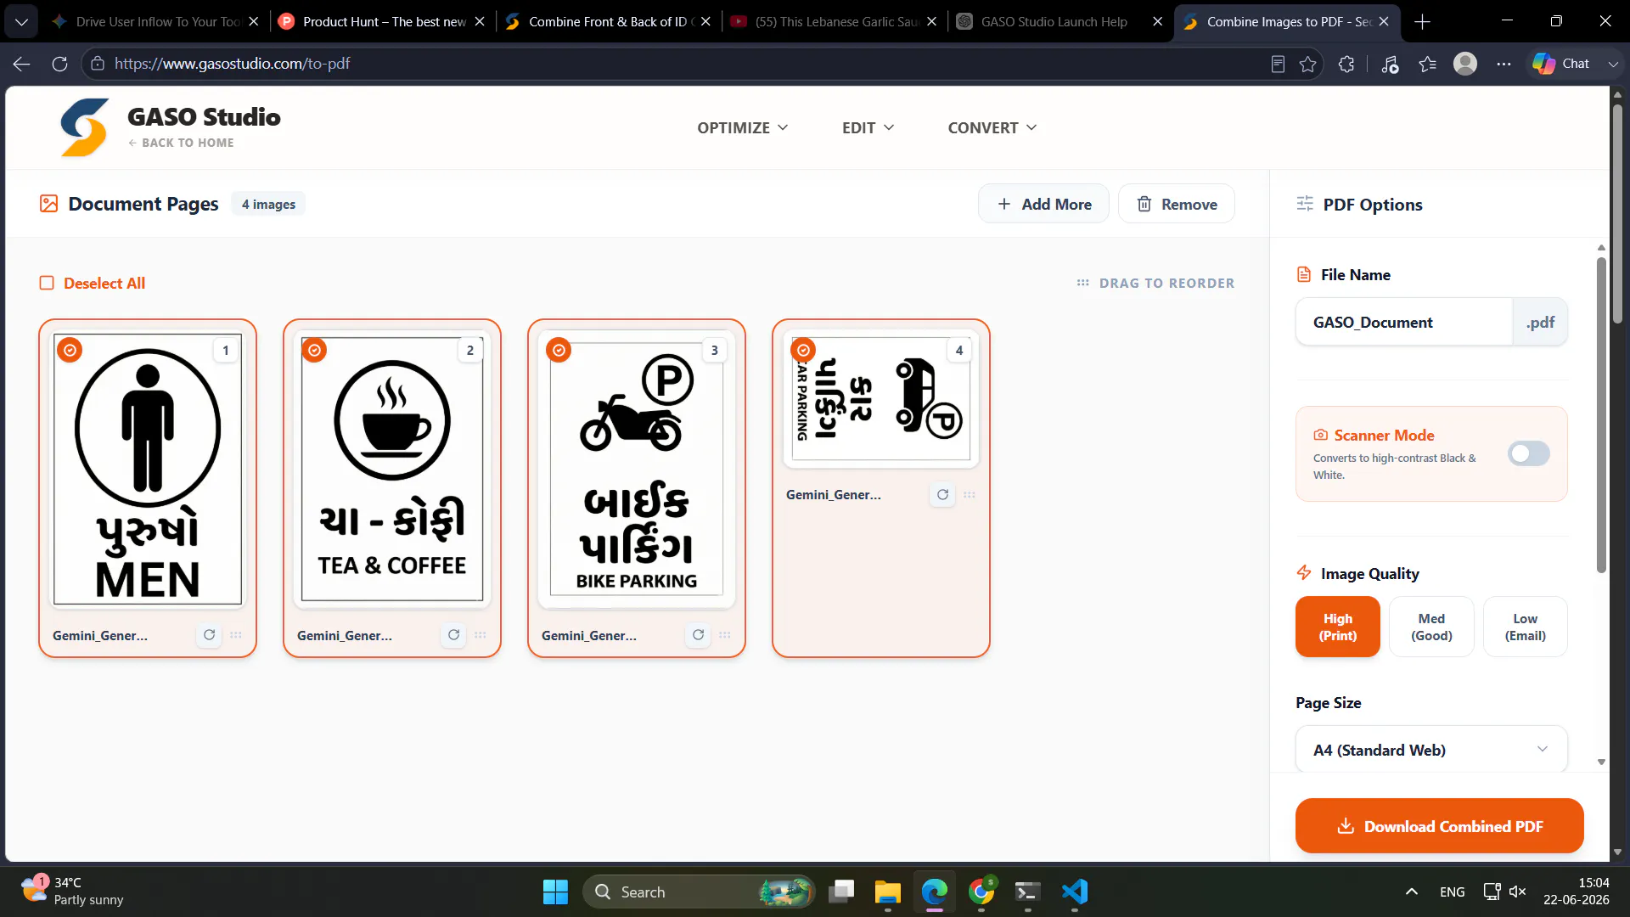
Task: Tick the Deselect All checkbox
Action: 47,283
